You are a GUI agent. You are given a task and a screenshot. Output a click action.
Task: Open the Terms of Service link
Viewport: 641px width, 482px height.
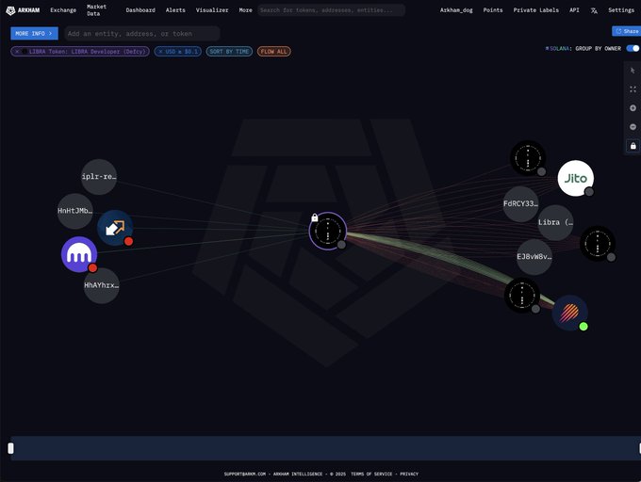pyautogui.click(x=371, y=474)
